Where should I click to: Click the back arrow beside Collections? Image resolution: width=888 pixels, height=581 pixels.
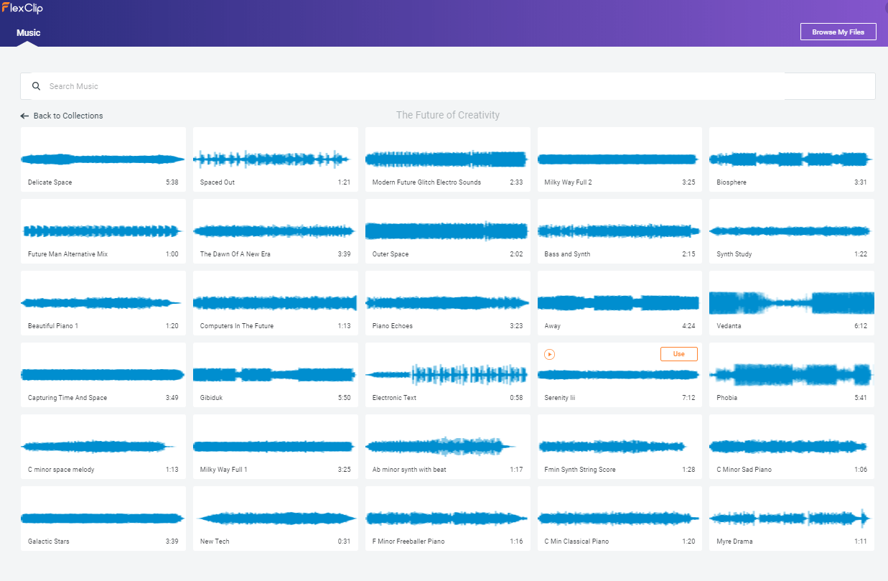tap(24, 116)
